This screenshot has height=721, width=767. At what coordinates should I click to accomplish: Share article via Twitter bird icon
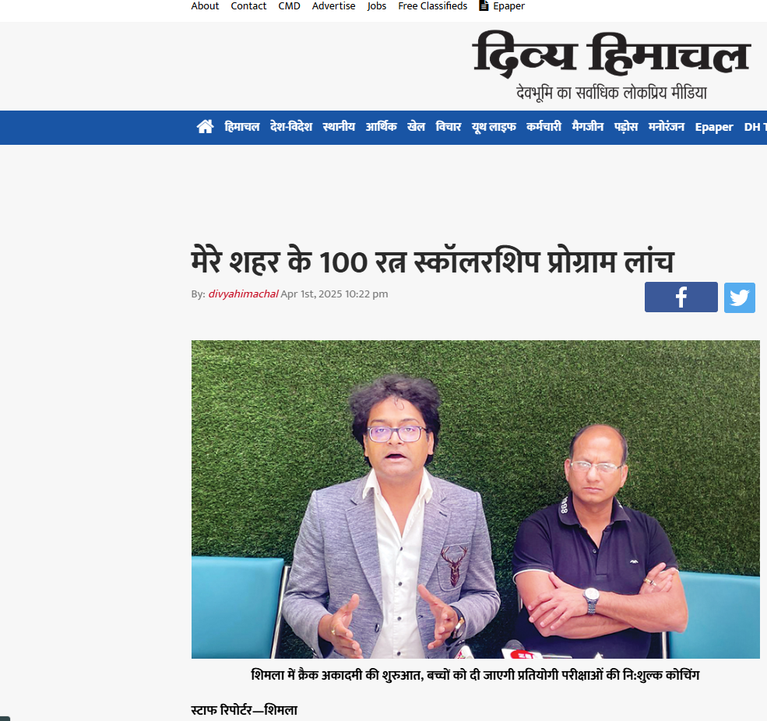739,297
